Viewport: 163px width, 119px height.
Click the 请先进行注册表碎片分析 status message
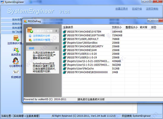click(91, 99)
